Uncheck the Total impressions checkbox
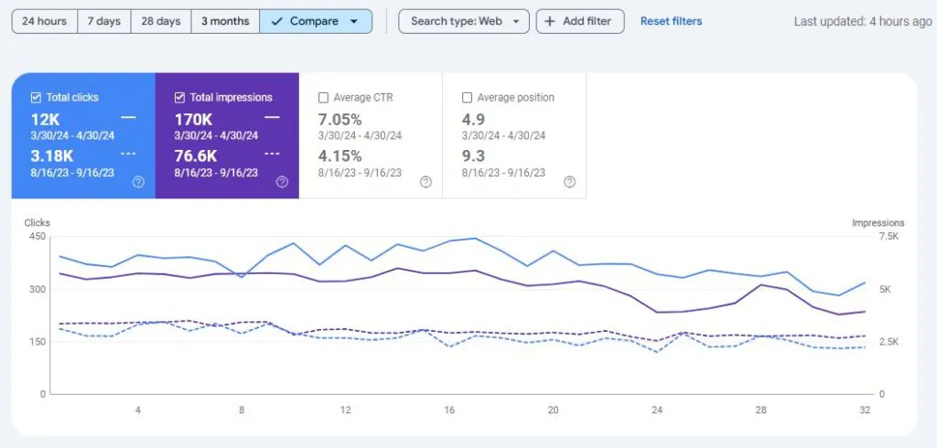The image size is (937, 448). (x=179, y=97)
